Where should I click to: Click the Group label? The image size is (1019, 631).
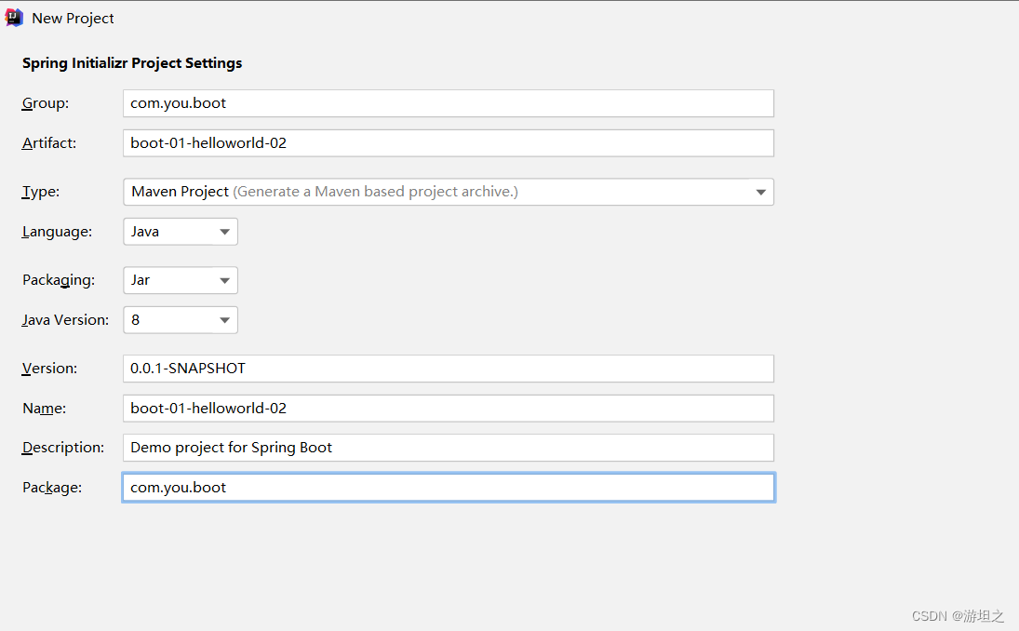45,102
